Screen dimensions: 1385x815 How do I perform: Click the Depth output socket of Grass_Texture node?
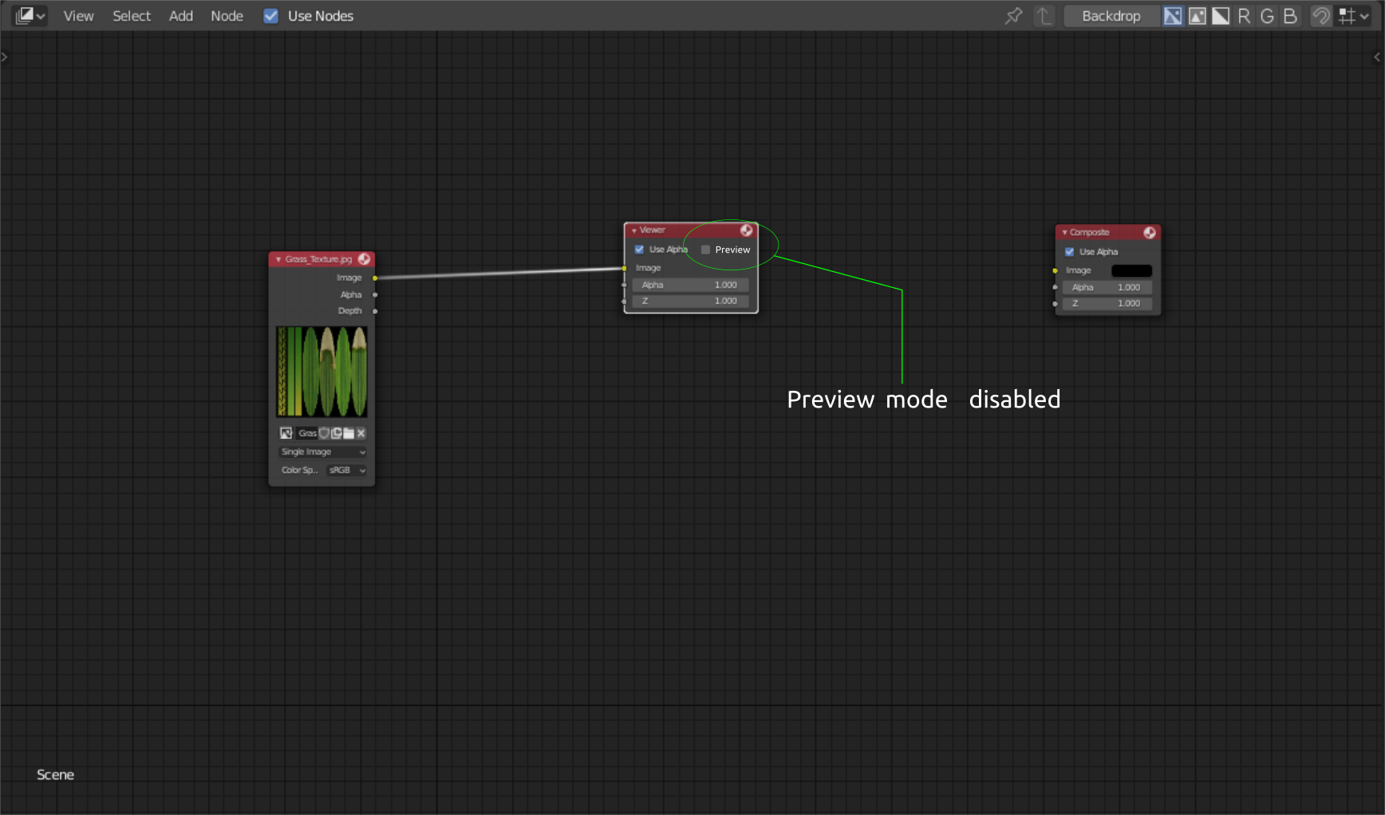375,311
